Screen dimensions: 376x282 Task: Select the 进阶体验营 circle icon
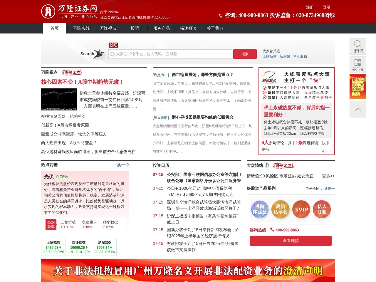pos(260,209)
